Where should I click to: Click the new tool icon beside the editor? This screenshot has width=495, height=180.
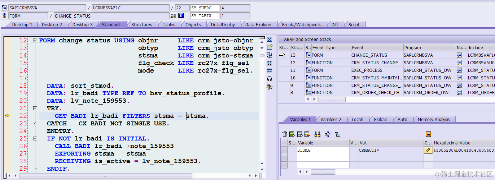(269, 47)
